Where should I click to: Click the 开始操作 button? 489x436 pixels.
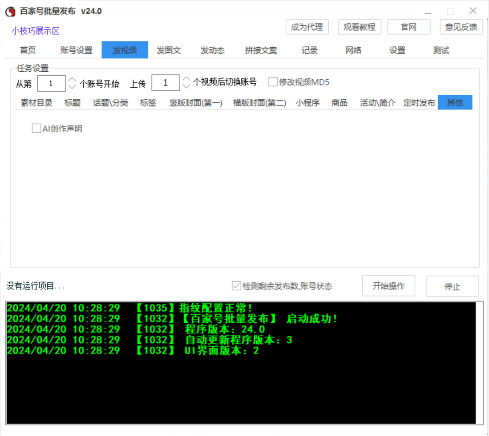click(388, 286)
